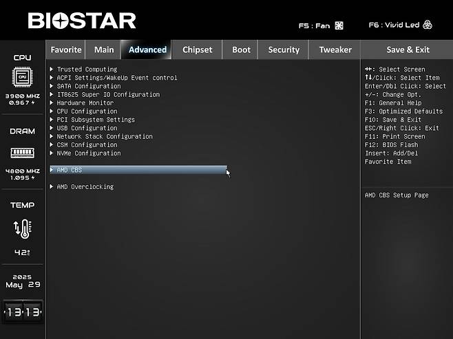Click the TEMP heading in sidebar

22,205
